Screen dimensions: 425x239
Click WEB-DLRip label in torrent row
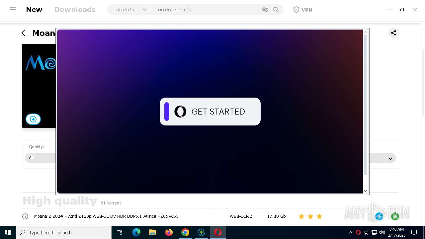coord(241,216)
